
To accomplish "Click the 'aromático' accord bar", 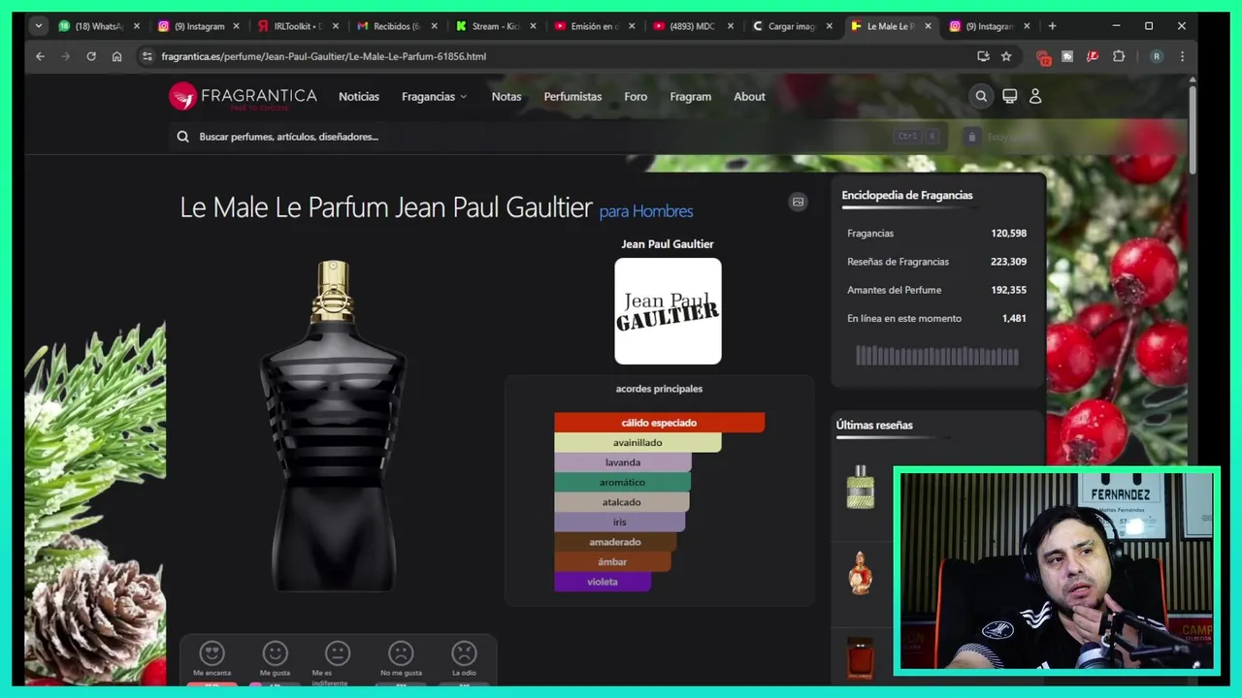I will [622, 483].
